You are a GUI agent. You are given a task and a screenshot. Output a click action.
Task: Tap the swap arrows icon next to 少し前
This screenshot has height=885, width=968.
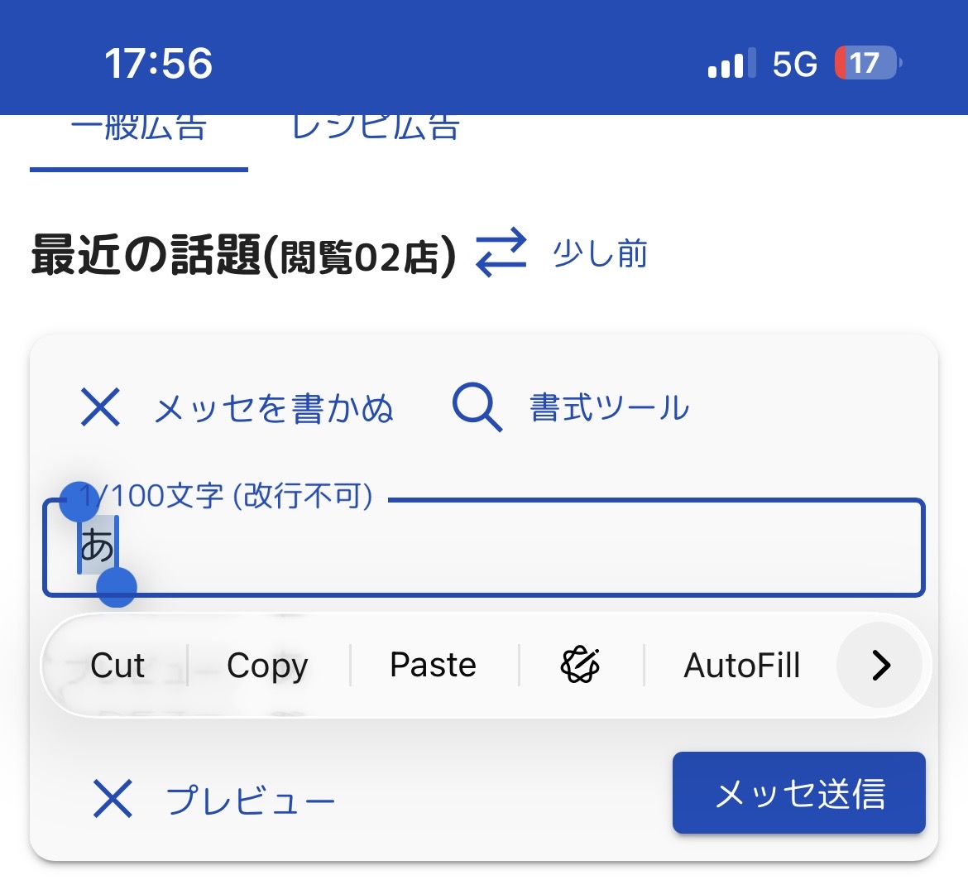tap(501, 253)
